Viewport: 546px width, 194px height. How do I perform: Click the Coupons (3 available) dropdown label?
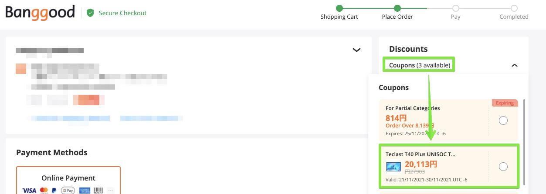point(419,65)
